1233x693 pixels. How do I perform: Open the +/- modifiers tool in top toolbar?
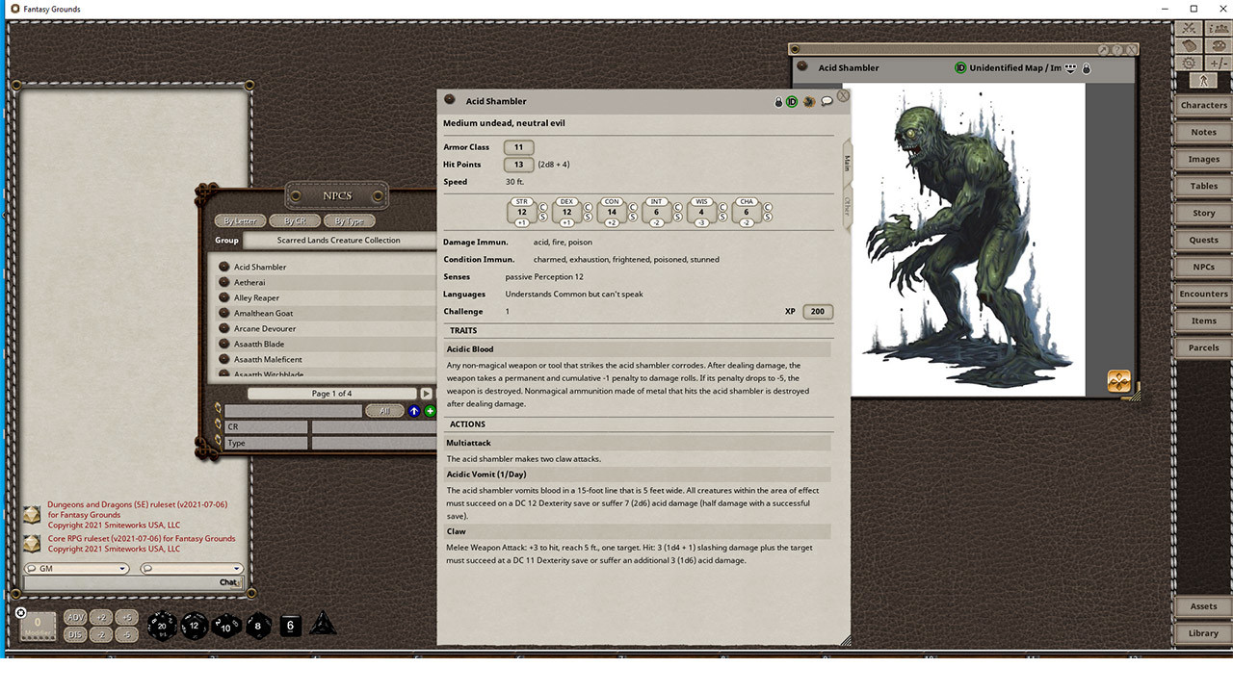[1217, 62]
